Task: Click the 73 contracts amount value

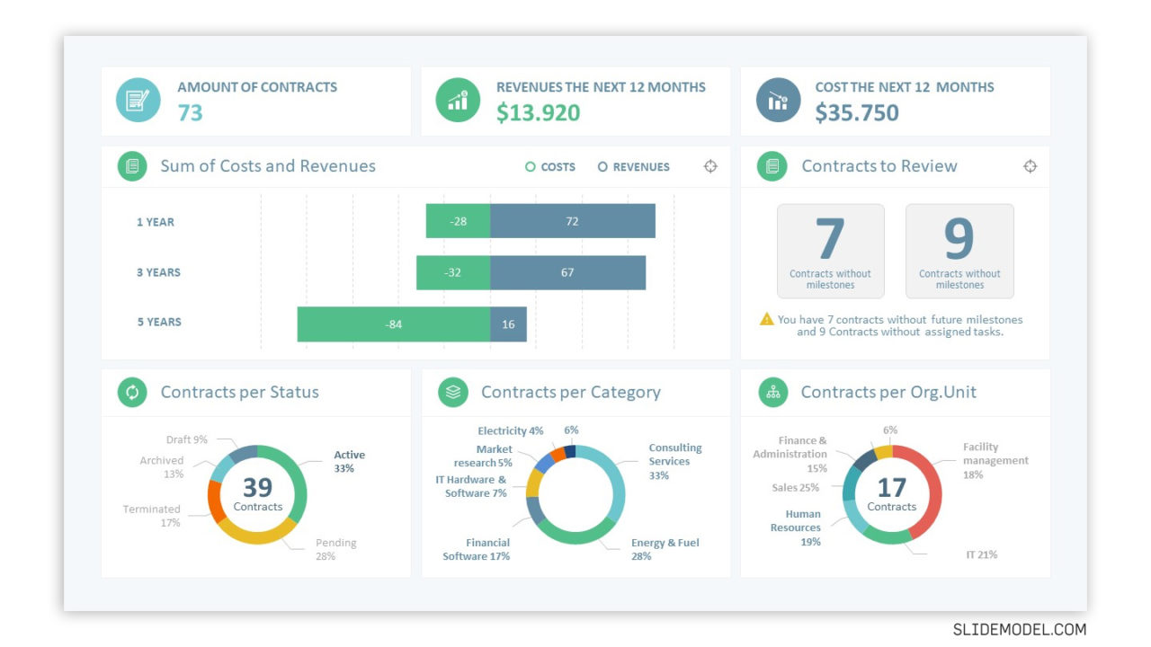Action: (x=190, y=112)
